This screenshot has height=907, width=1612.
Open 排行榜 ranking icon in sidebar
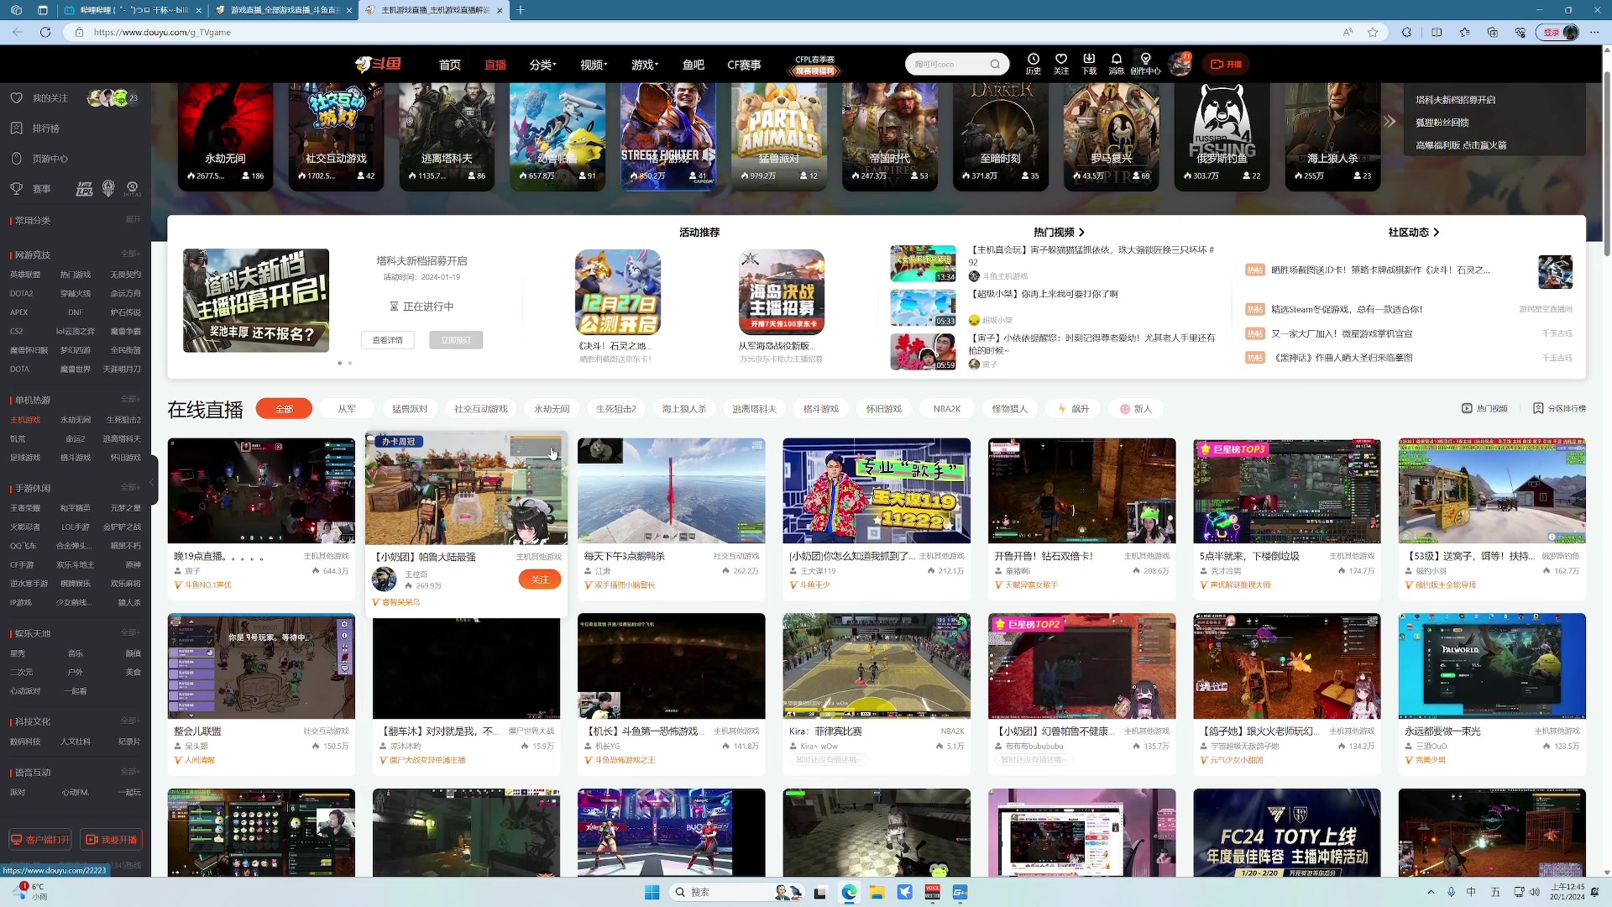tap(16, 128)
